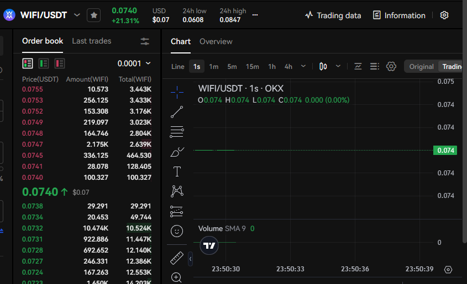This screenshot has height=284, width=467.
Task: Select the 1h interval
Action: (271, 67)
